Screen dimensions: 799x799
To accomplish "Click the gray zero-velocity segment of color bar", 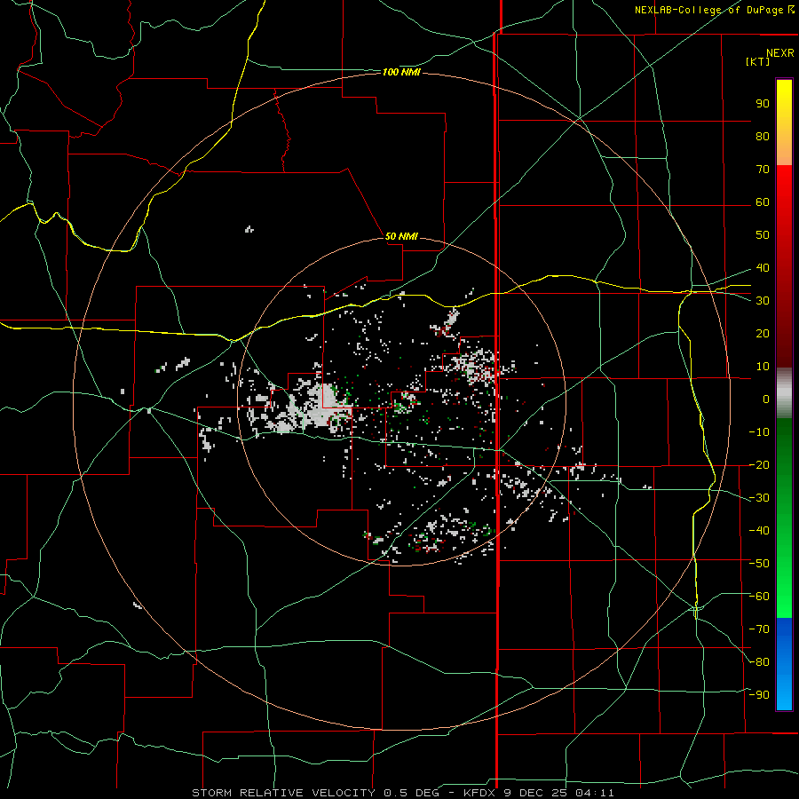I will (784, 393).
